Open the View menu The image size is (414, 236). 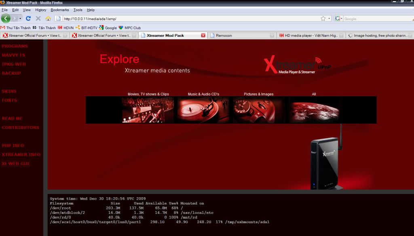pos(27,10)
